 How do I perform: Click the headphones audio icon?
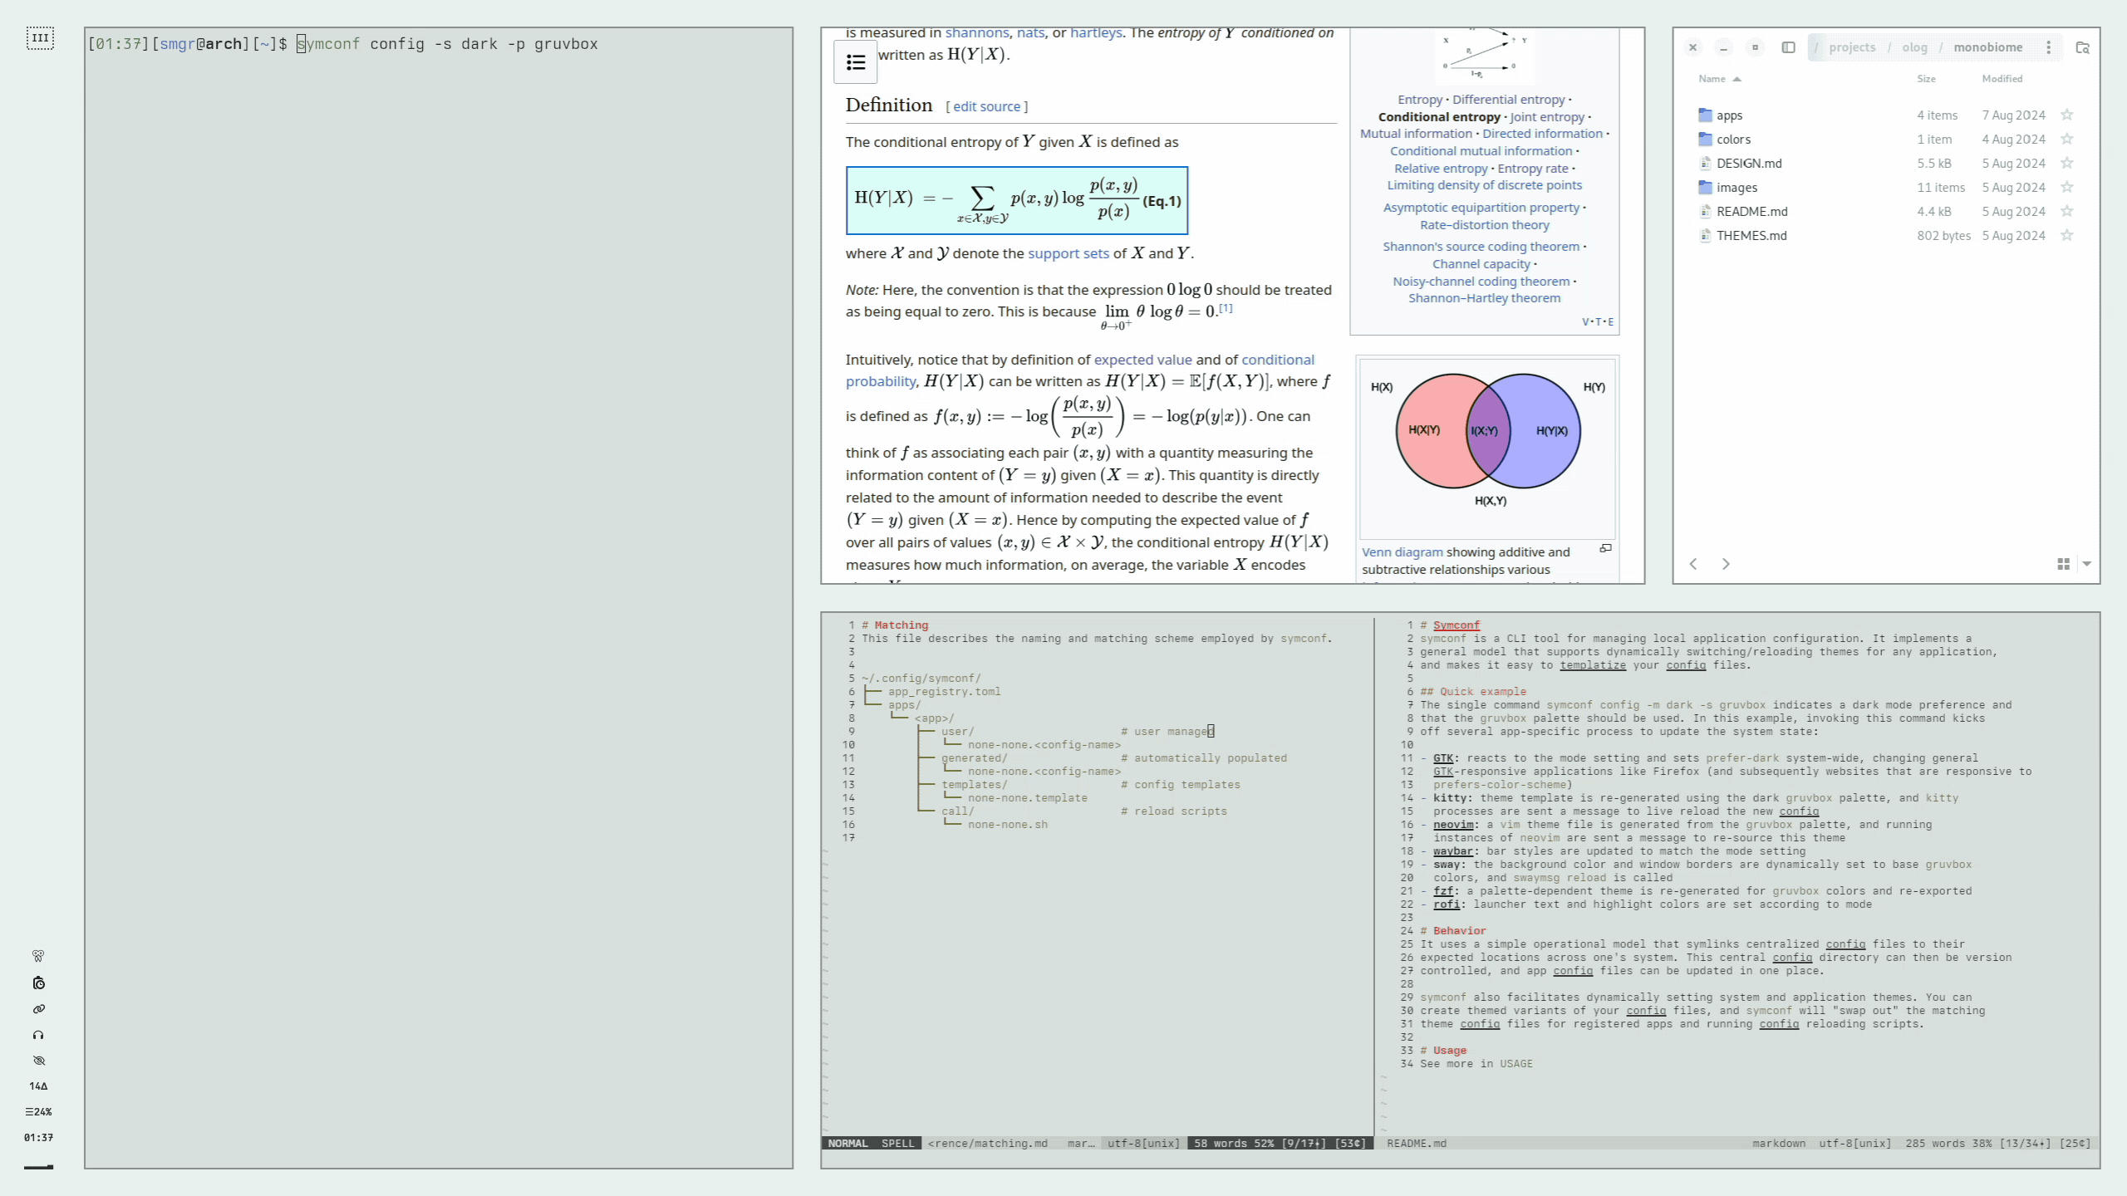(38, 1035)
